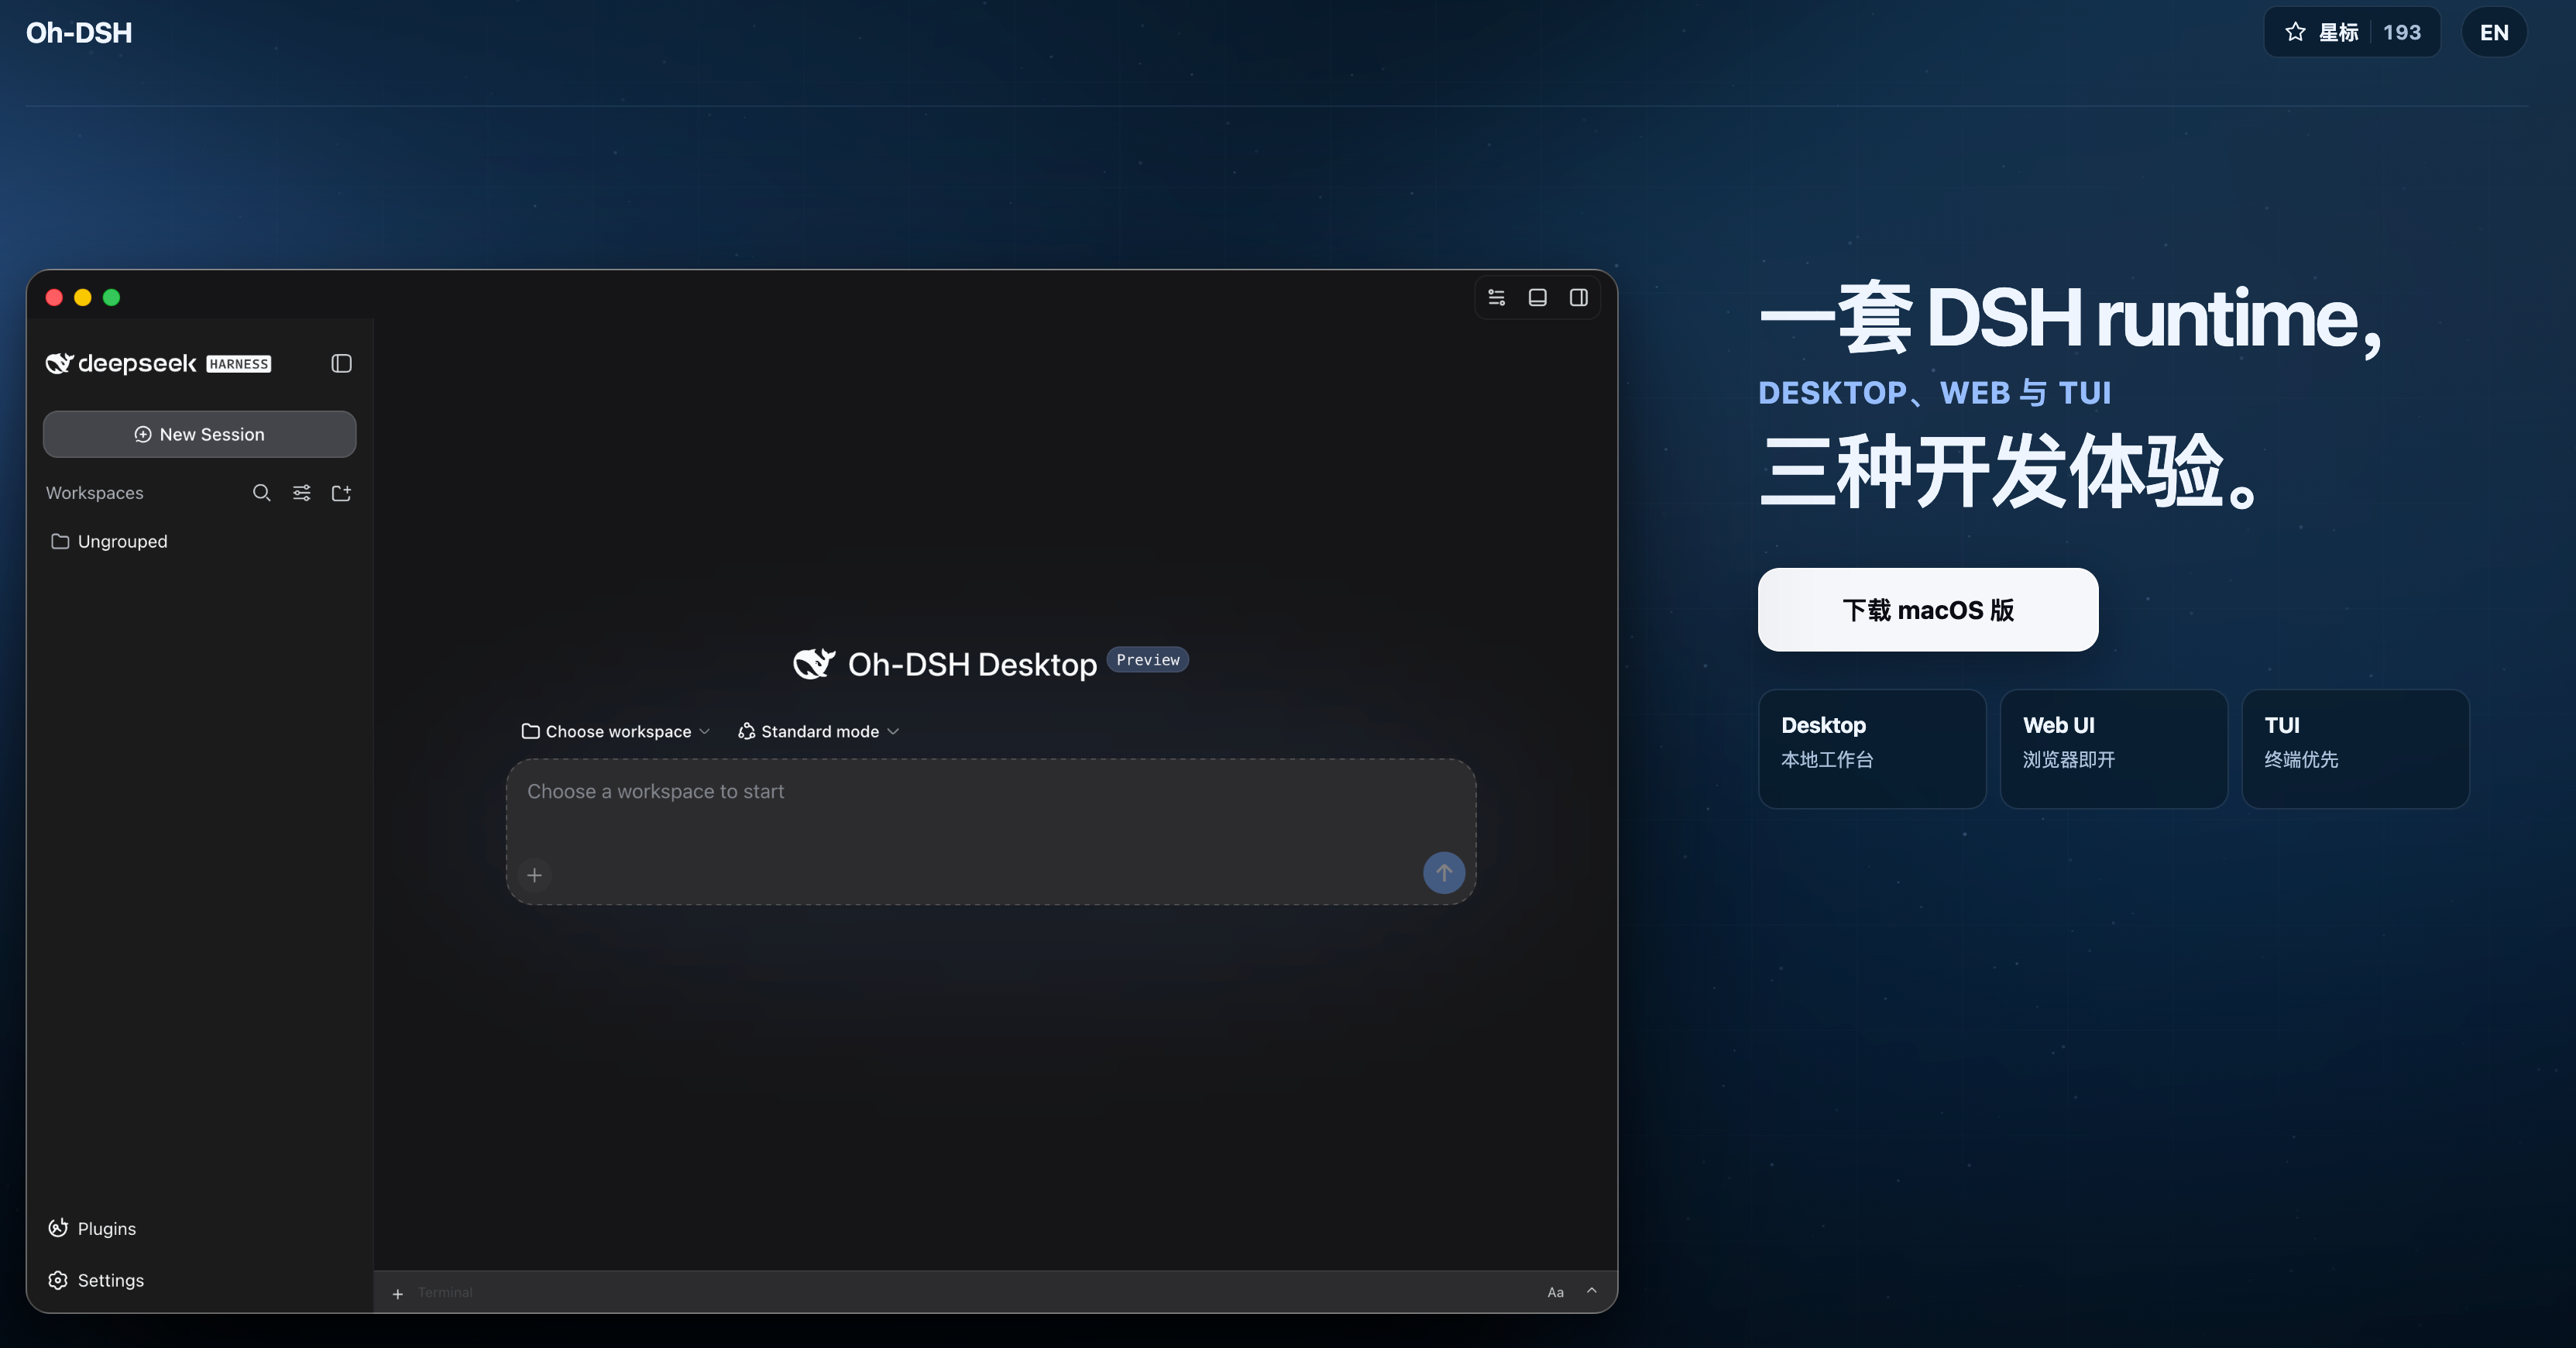Open Plugins in the sidebar

92,1228
